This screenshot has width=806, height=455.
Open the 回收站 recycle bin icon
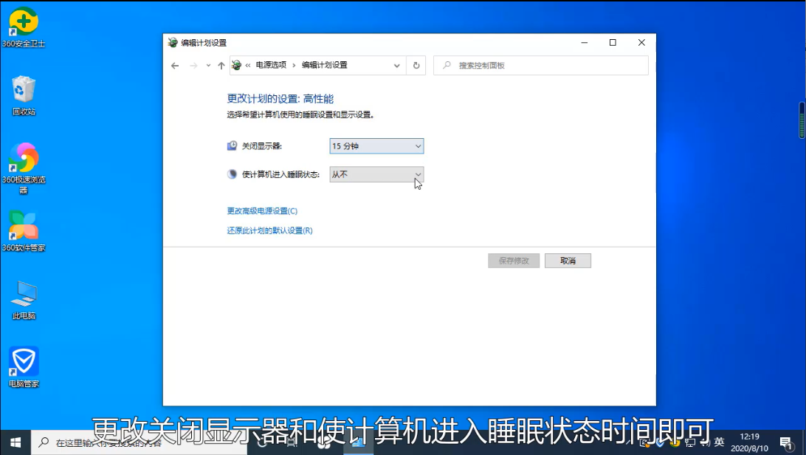pos(24,90)
